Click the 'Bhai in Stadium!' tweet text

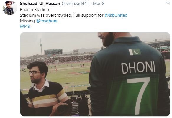(36, 10)
